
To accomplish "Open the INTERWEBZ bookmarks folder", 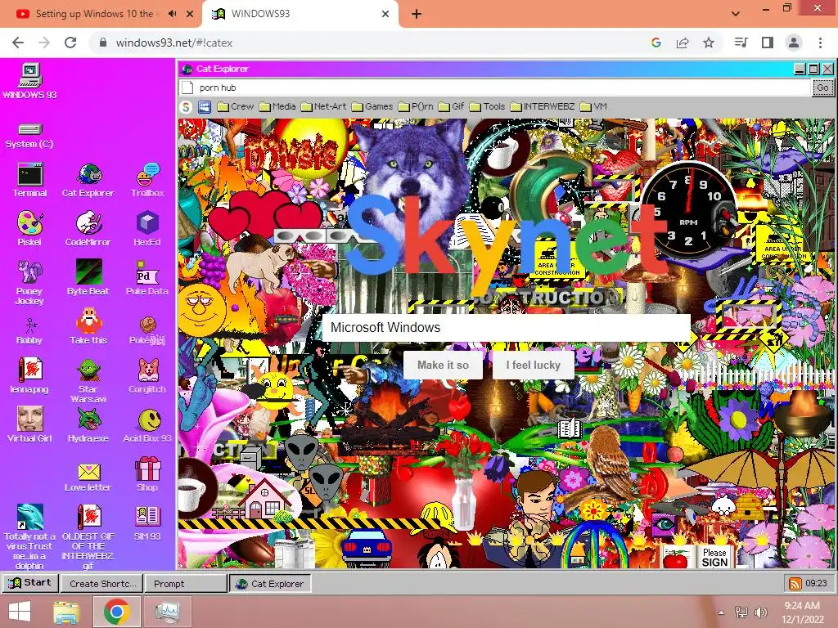I will tap(543, 107).
